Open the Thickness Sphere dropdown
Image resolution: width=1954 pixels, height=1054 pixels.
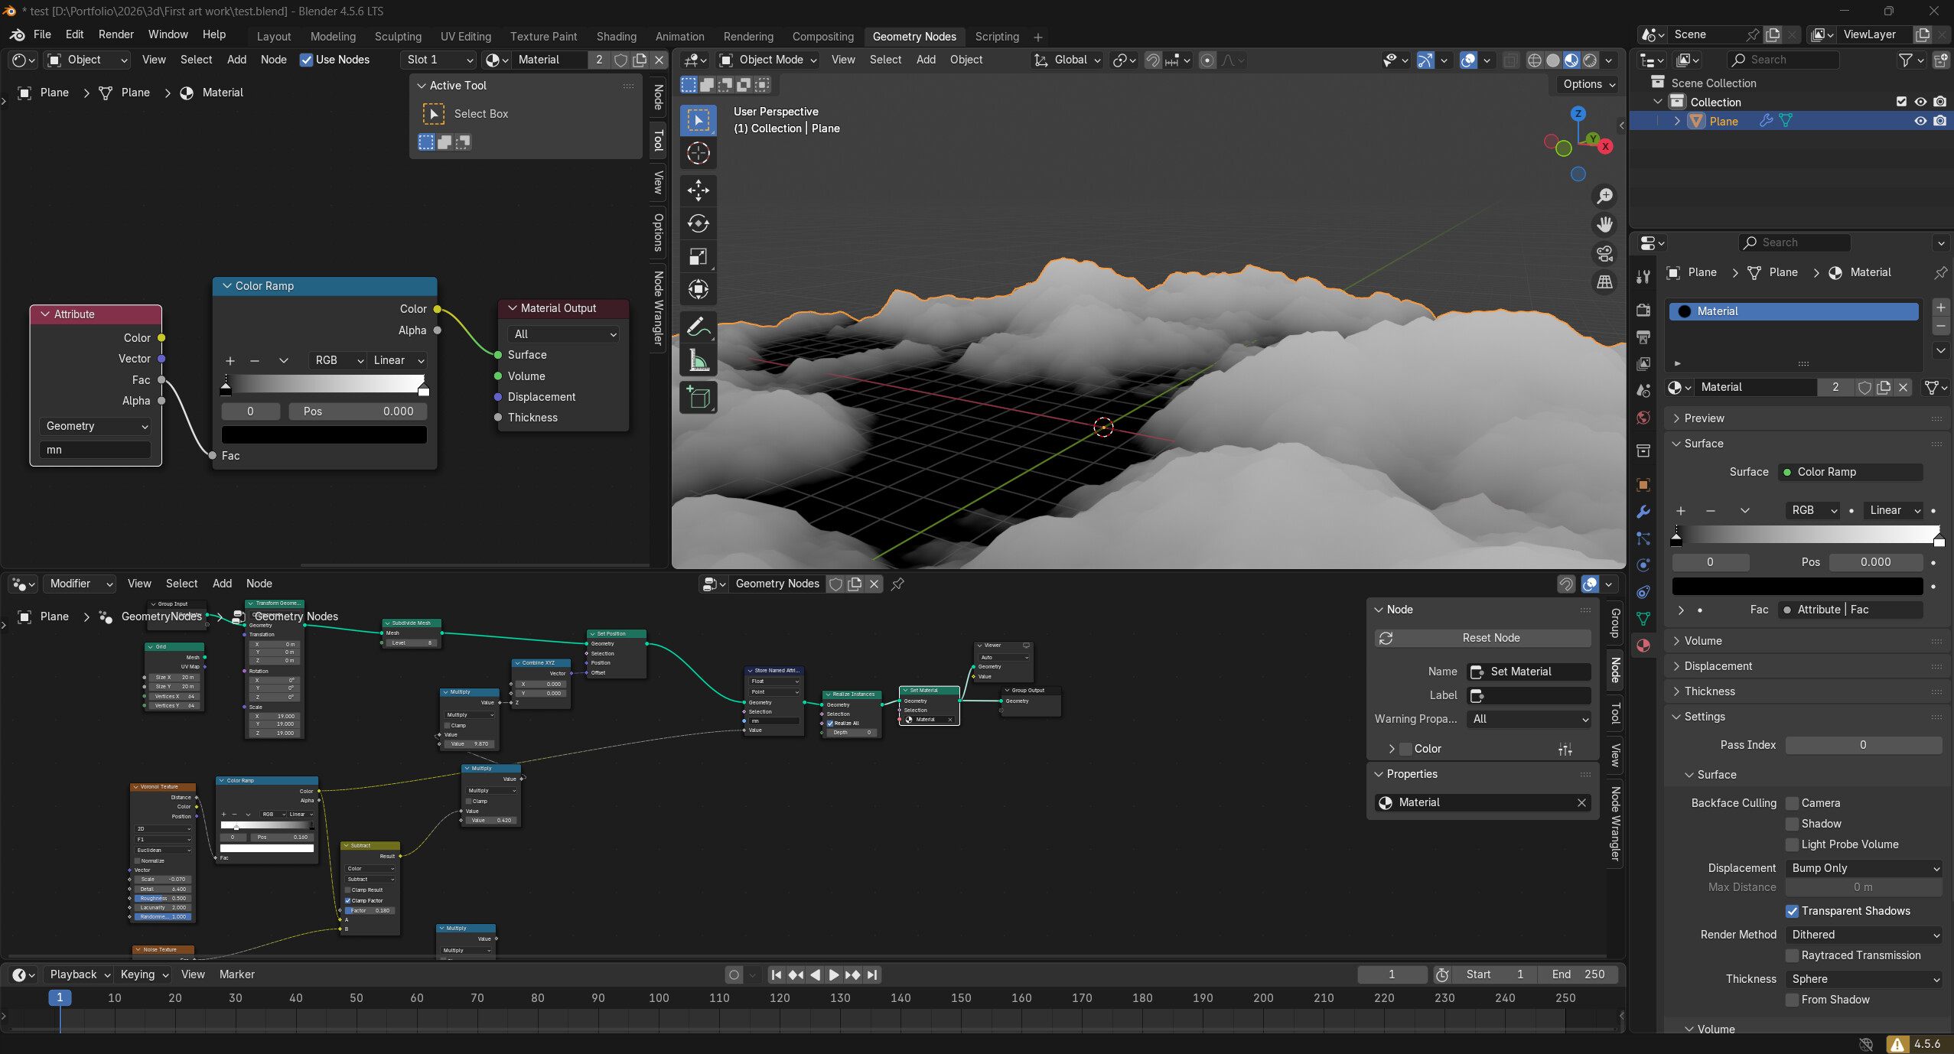1864,979
